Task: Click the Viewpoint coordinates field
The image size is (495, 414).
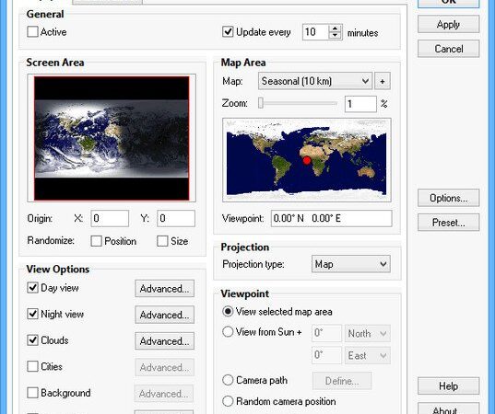Action: (332, 218)
